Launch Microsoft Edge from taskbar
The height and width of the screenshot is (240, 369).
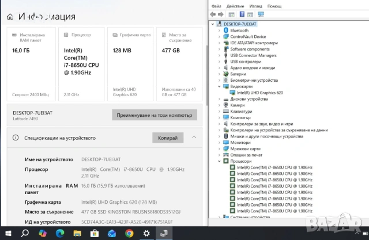(x=60, y=233)
